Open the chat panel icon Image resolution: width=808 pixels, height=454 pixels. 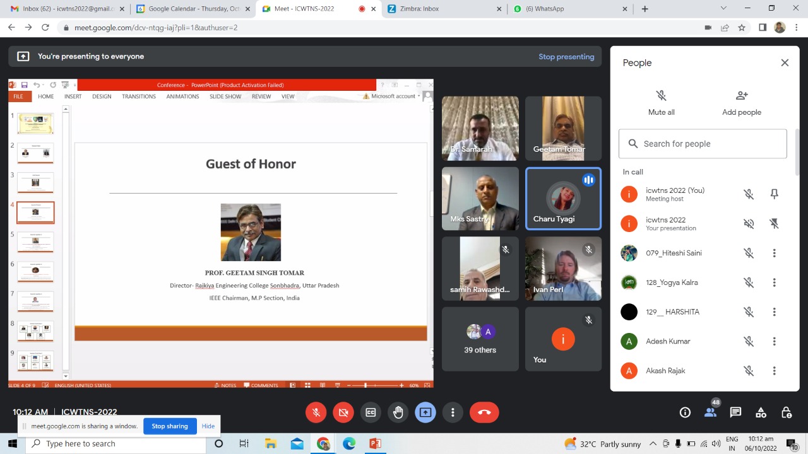pyautogui.click(x=735, y=412)
